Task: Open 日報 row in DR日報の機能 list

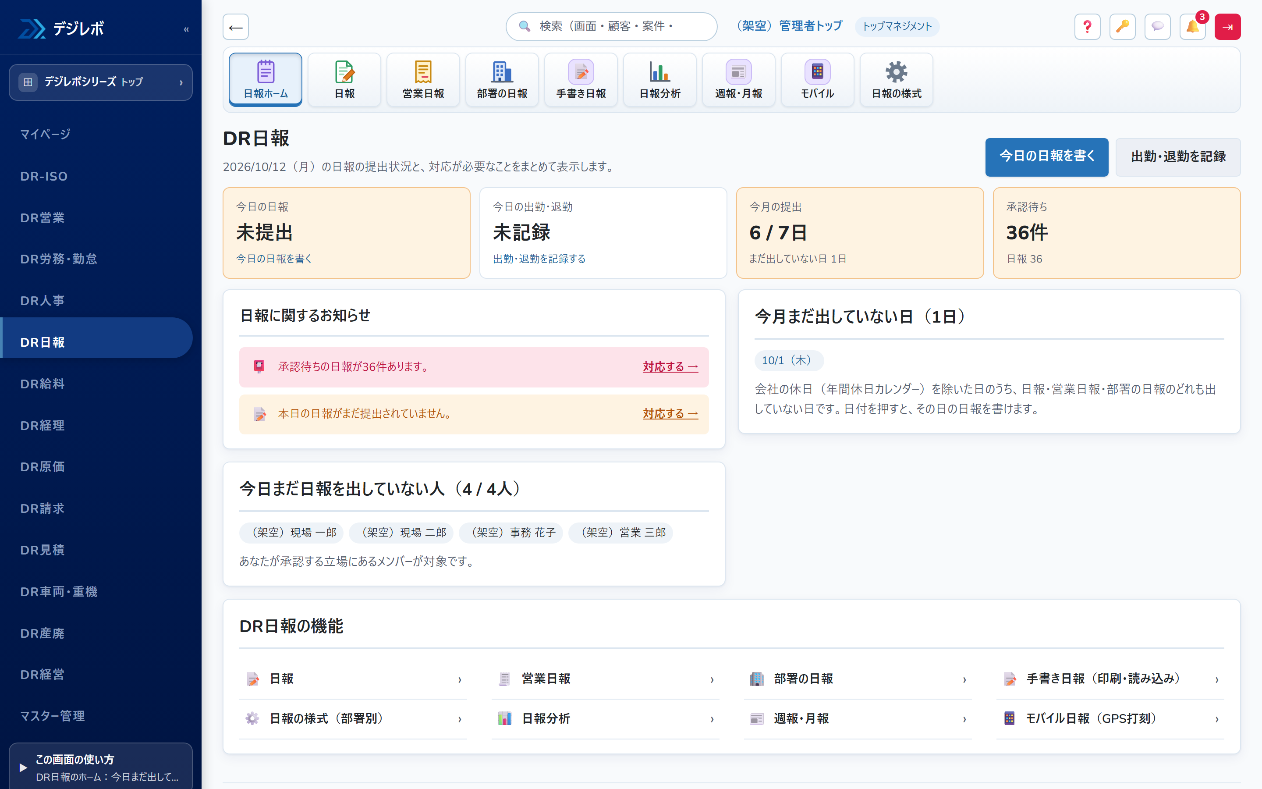Action: tap(353, 679)
